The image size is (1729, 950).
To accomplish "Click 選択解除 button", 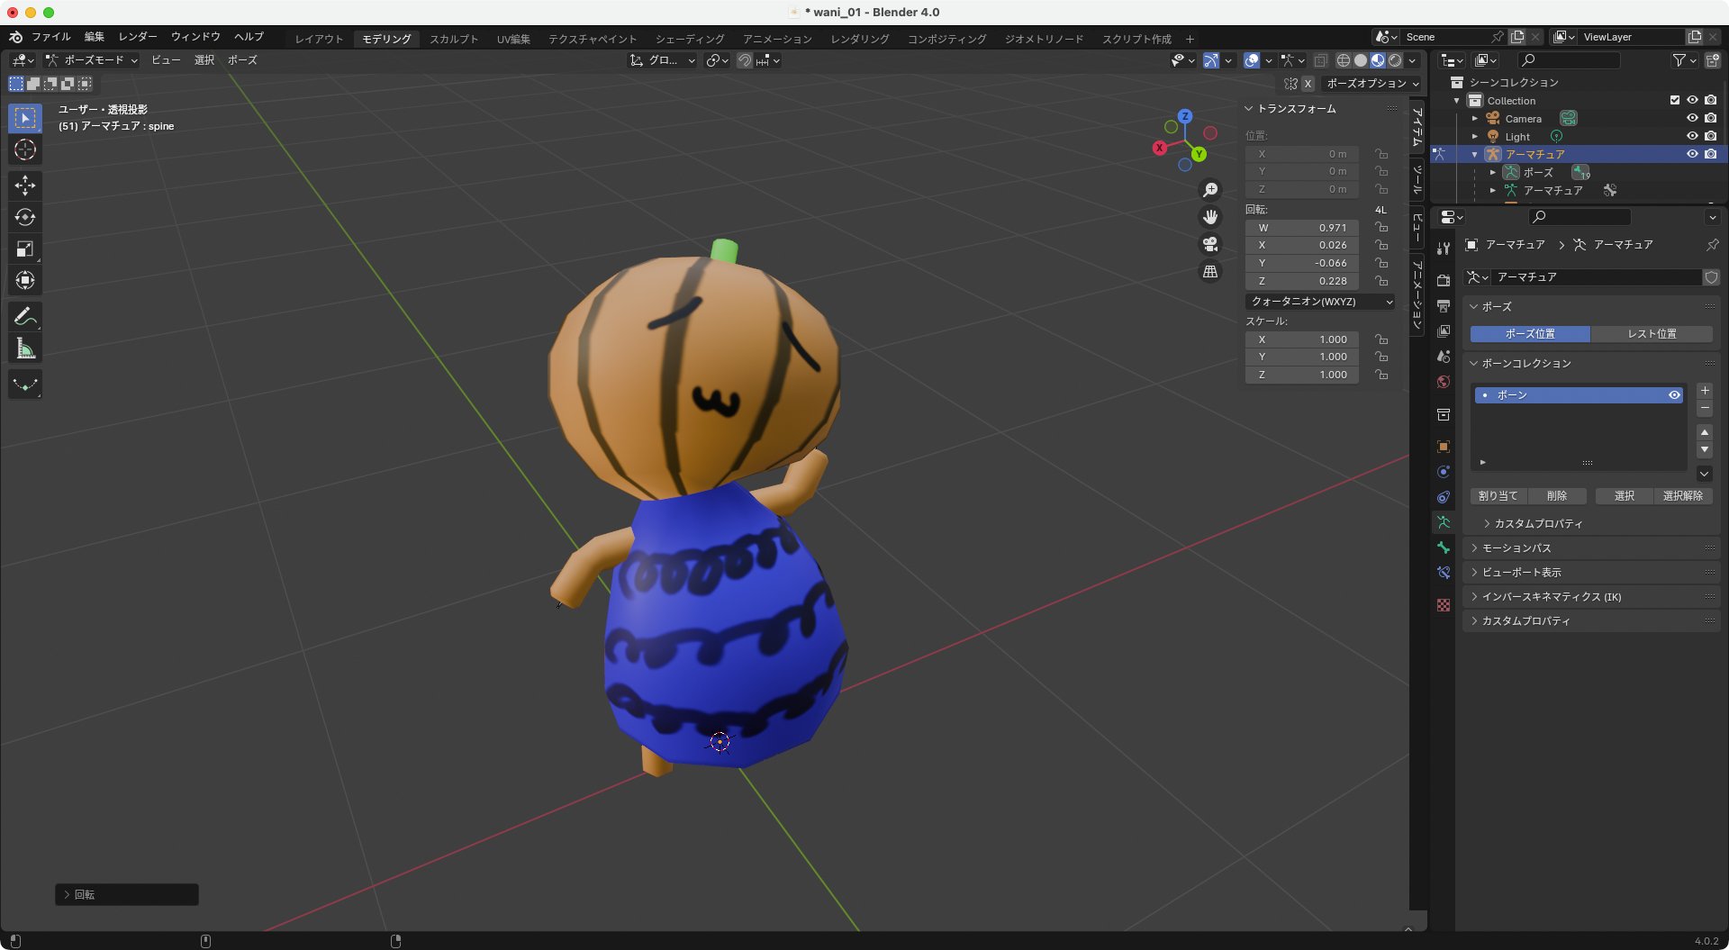I will (x=1682, y=496).
